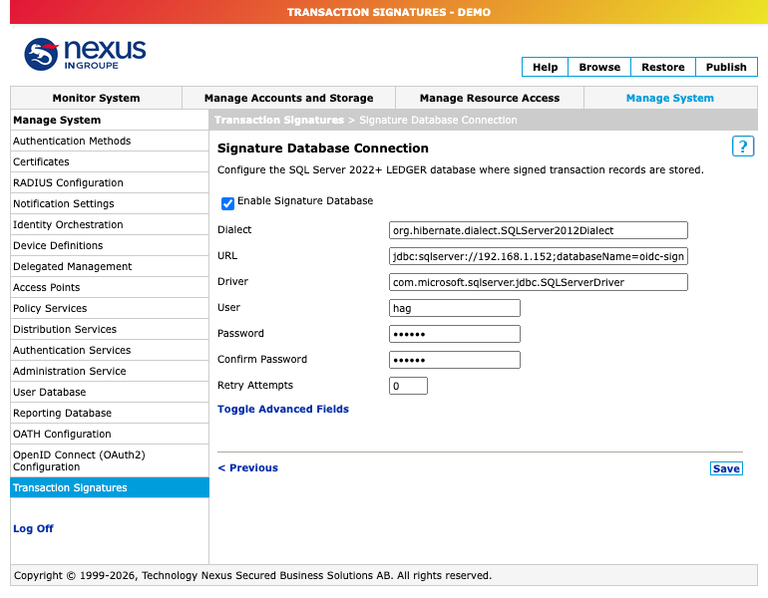Click Transaction Signatures breadcrumb link
Screen dimensions: 768x598
(279, 120)
